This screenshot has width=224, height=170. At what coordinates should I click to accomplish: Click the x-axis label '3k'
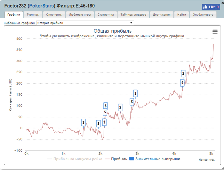click(137, 154)
